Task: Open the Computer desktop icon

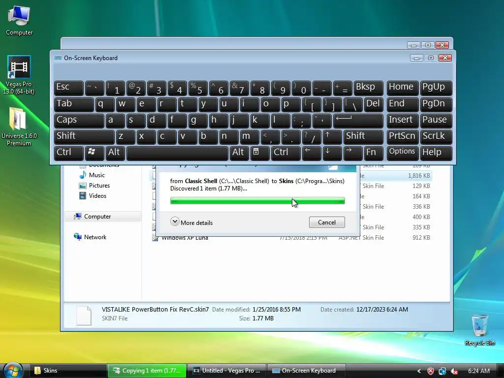Action: 19,21
